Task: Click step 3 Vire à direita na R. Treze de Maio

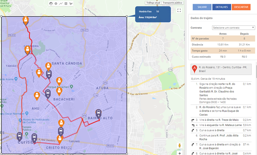Action: [221, 120]
